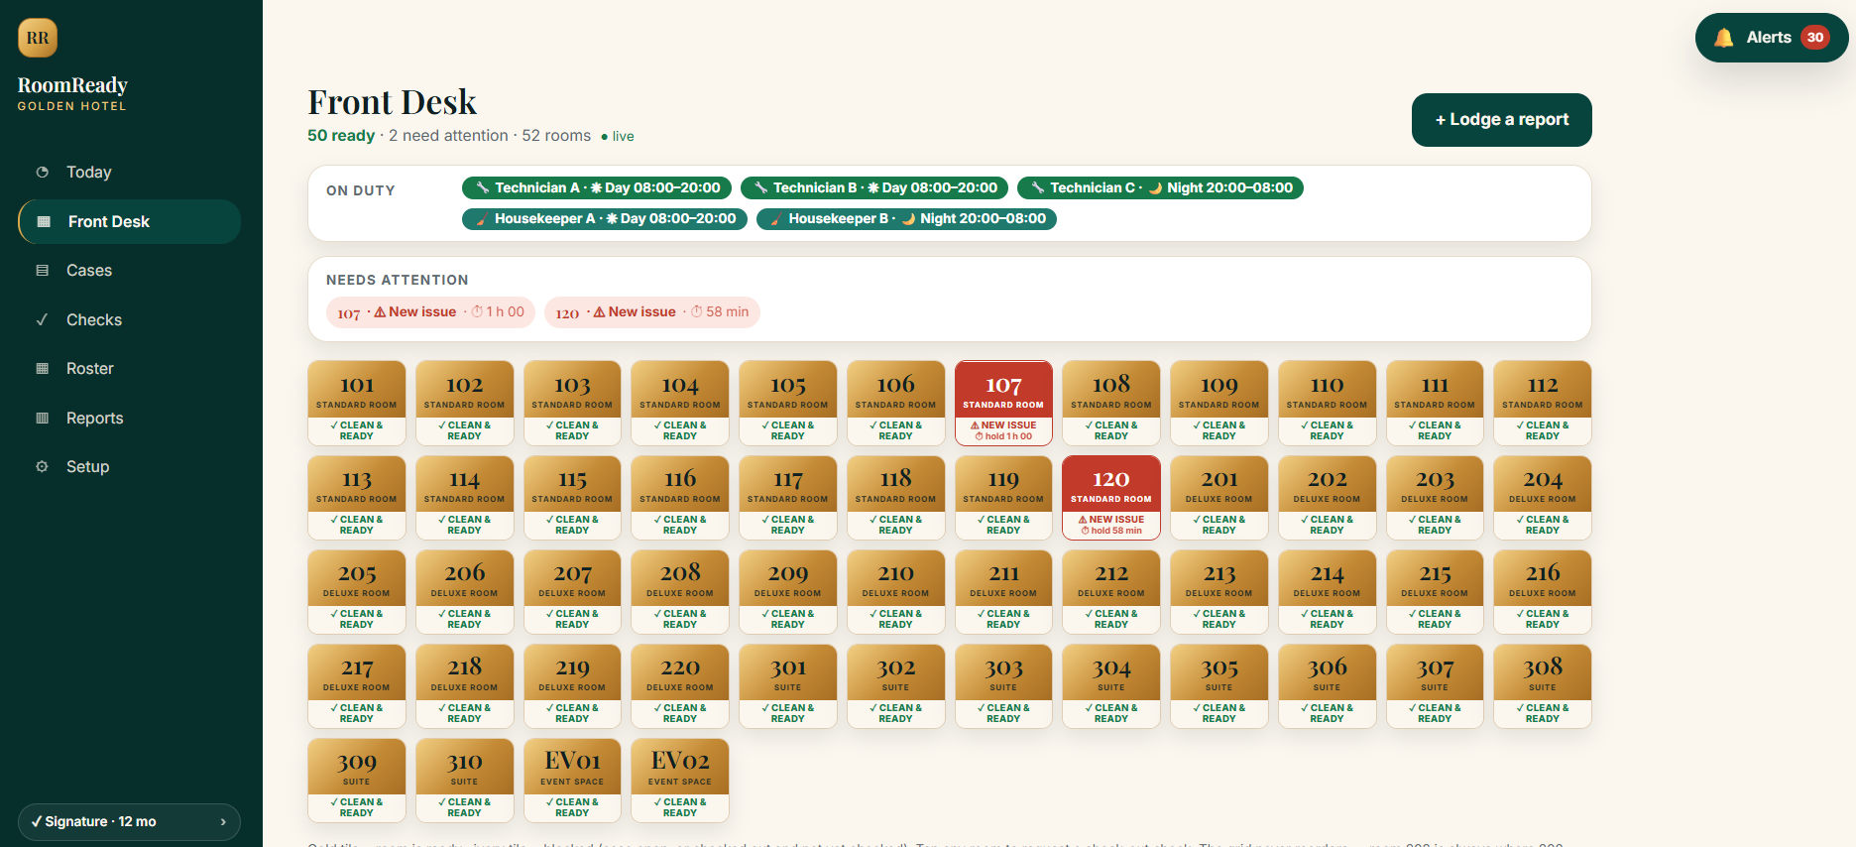The image size is (1856, 847).
Task: Click the Today clock icon
Action: click(x=43, y=172)
